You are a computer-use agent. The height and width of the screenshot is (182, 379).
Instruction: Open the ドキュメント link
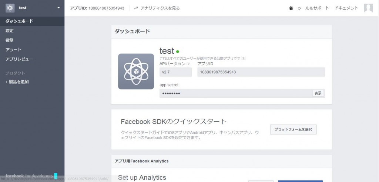click(346, 8)
